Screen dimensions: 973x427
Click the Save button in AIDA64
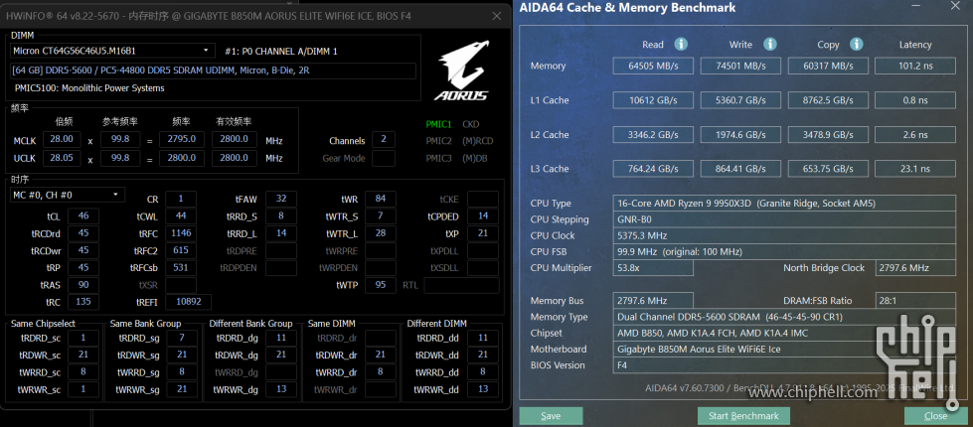(x=551, y=416)
